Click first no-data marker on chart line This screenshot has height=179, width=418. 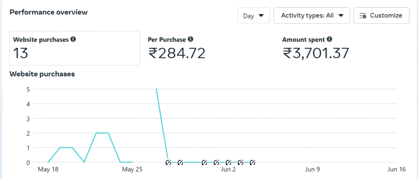tap(168, 162)
